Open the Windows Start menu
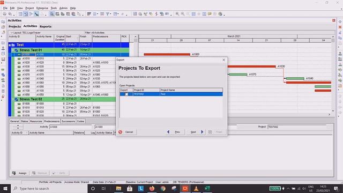The height and width of the screenshot is (193, 343). click(x=5, y=188)
